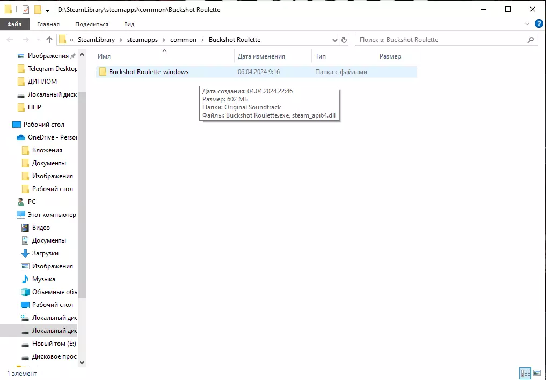Click the Properties quick access icon in title bar
Viewport: 546px width, 380px height.
click(x=26, y=10)
